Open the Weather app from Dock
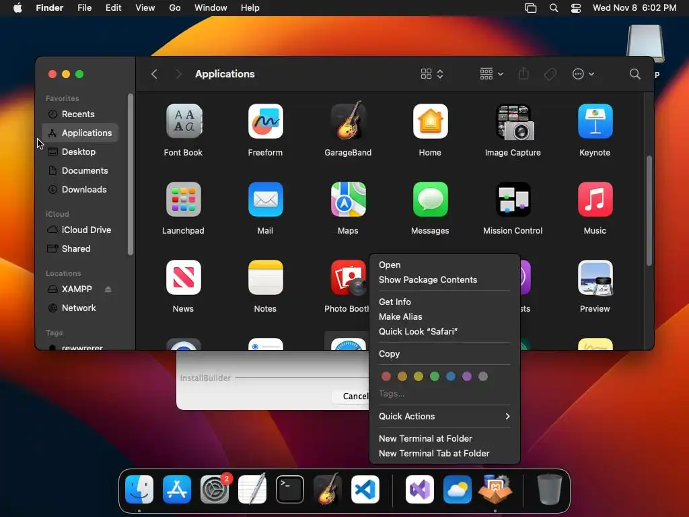Screen dimensions: 689x517 [x=458, y=489]
